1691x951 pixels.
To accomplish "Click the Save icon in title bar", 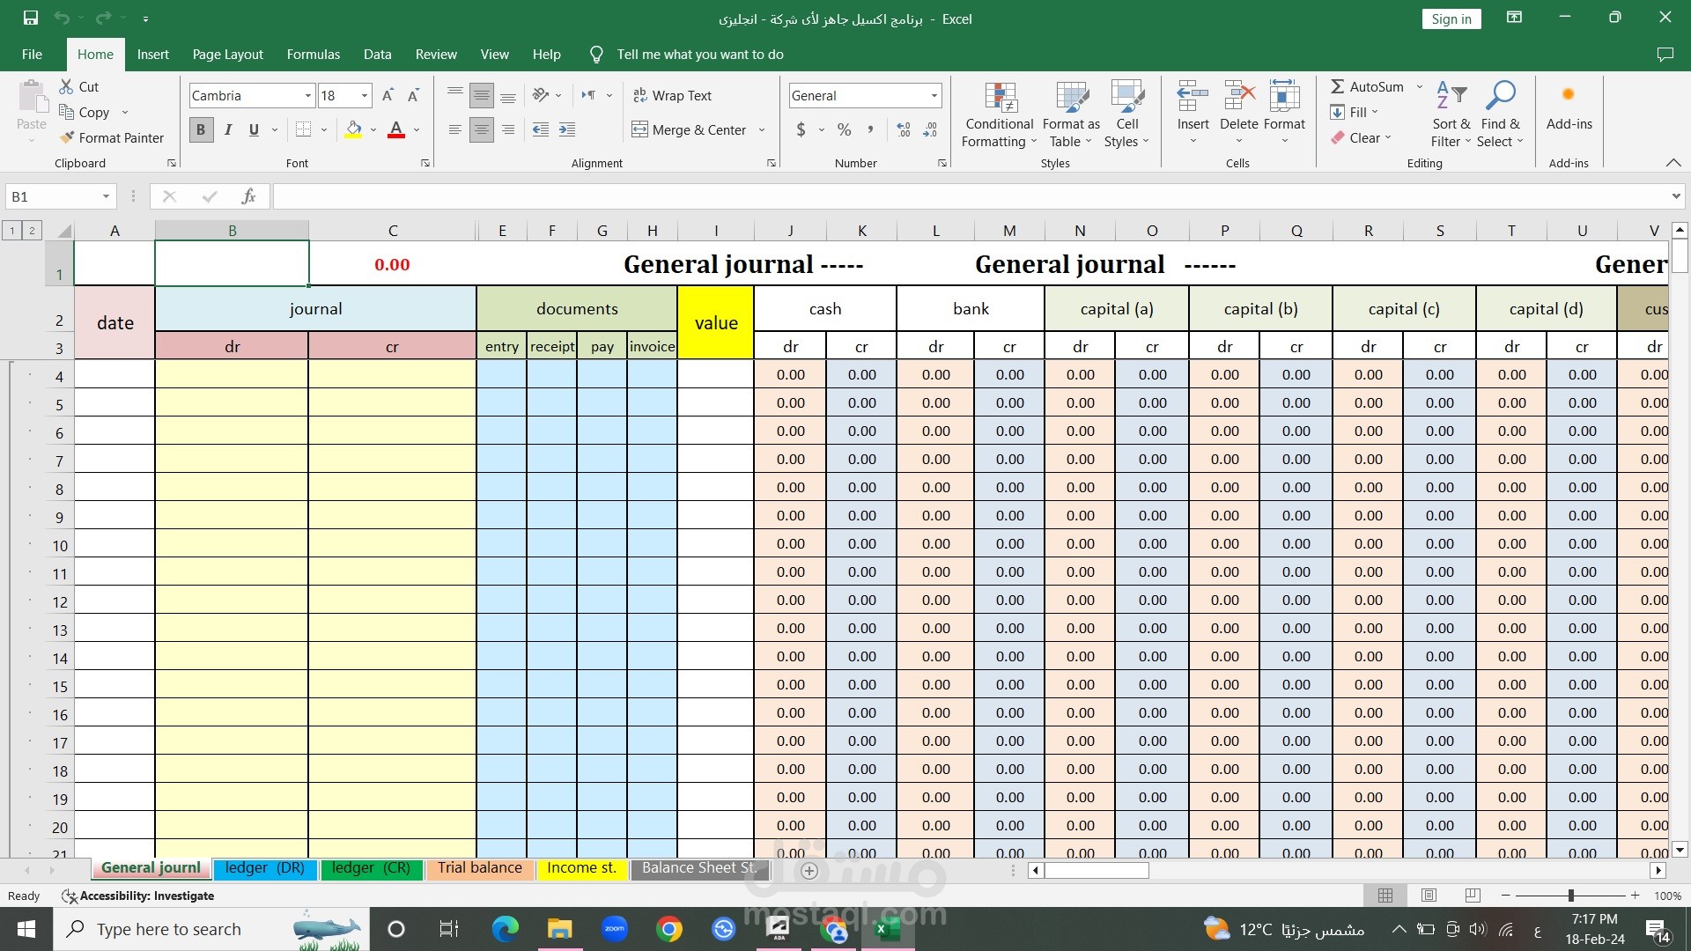I will 31,18.
